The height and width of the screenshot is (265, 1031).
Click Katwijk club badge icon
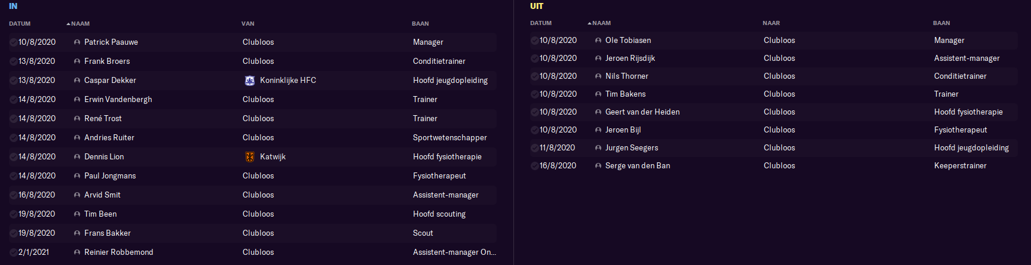(250, 157)
